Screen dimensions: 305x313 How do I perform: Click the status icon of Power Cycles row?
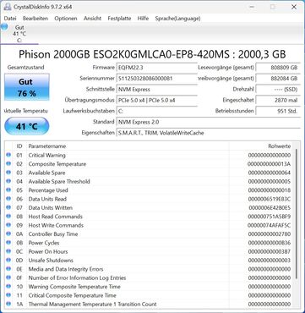pos(8,242)
